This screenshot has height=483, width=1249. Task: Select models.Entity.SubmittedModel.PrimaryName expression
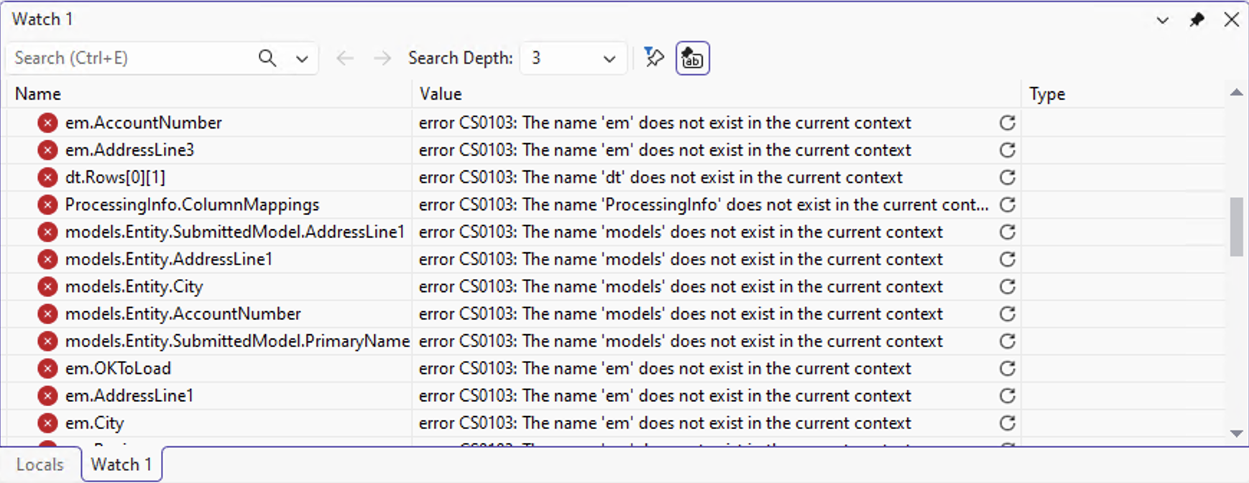237,341
